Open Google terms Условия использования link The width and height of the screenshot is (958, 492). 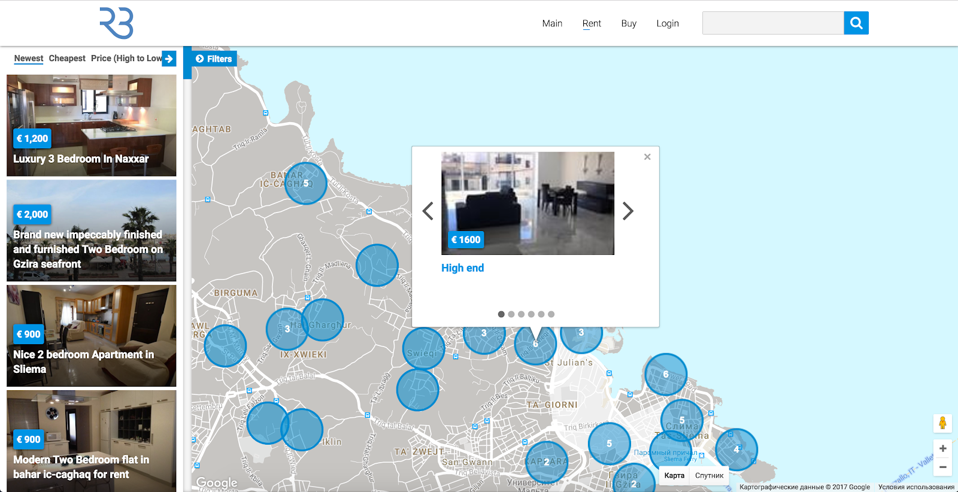(916, 487)
